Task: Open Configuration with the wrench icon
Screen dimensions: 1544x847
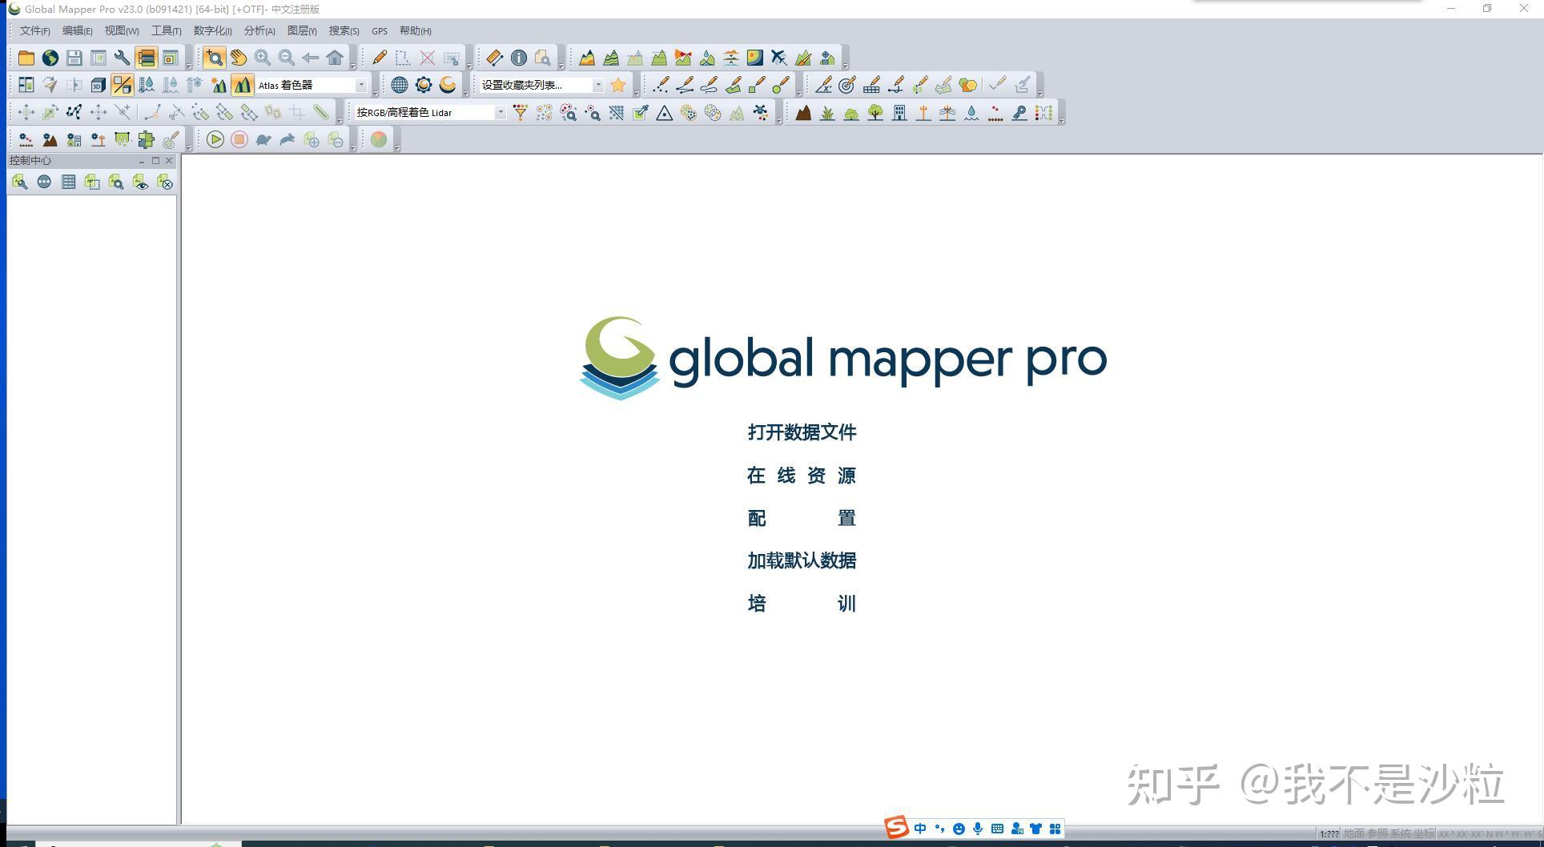Action: [x=122, y=58]
